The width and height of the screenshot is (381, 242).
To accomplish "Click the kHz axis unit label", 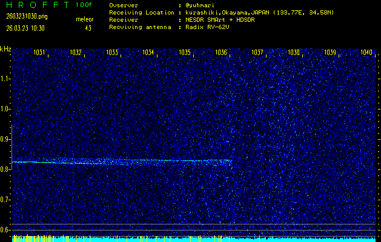I will pyautogui.click(x=5, y=49).
